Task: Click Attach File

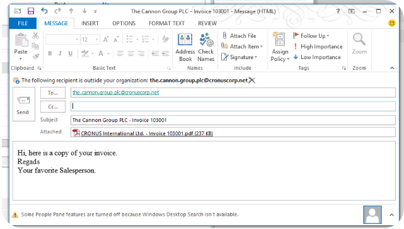Action: point(239,36)
